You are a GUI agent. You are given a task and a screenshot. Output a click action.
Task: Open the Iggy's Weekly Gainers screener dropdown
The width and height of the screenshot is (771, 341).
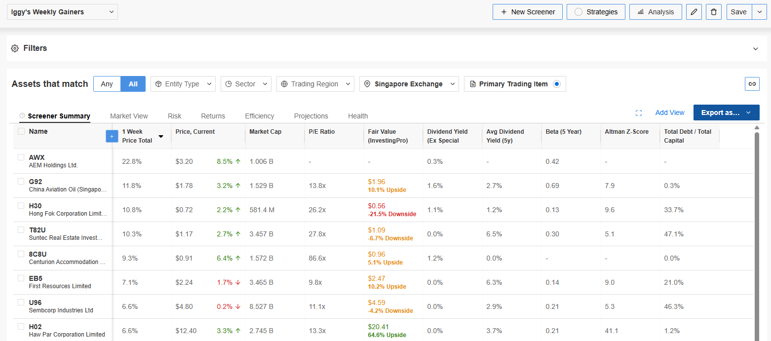[62, 12]
